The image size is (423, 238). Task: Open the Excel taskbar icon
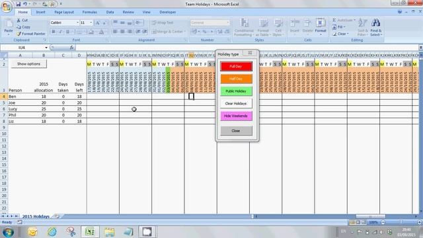pos(90,232)
